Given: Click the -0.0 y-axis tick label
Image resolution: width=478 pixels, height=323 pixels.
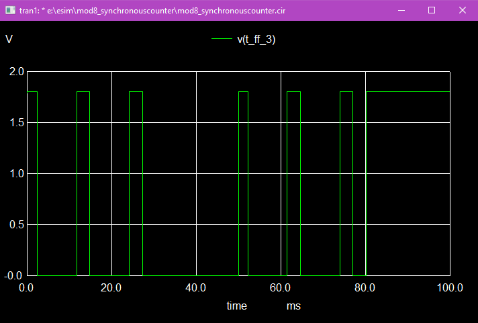Looking at the screenshot, I should coord(13,276).
